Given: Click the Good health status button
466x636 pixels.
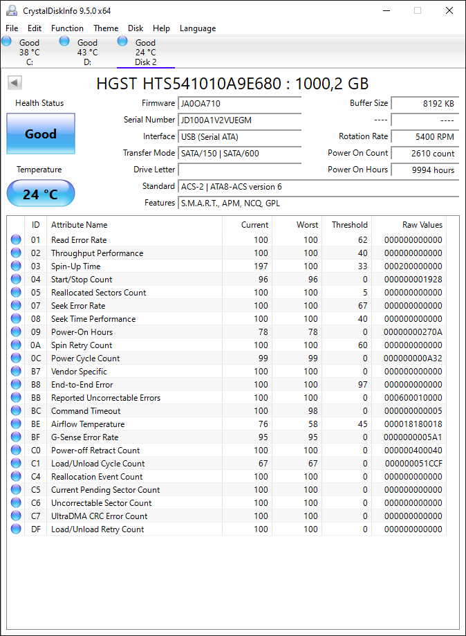Looking at the screenshot, I should pos(41,134).
